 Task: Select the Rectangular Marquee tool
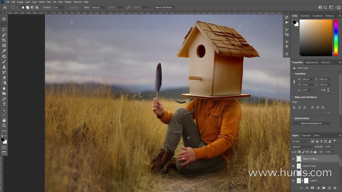pos(4,24)
